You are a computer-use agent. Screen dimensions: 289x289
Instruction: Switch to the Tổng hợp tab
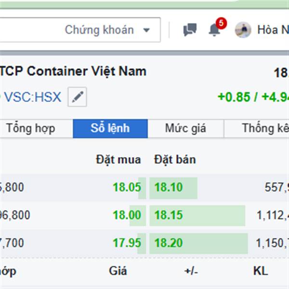tap(31, 129)
